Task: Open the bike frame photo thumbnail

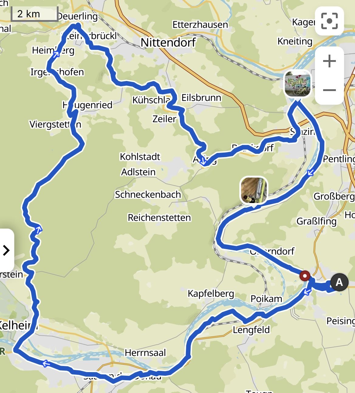Action: click(254, 191)
